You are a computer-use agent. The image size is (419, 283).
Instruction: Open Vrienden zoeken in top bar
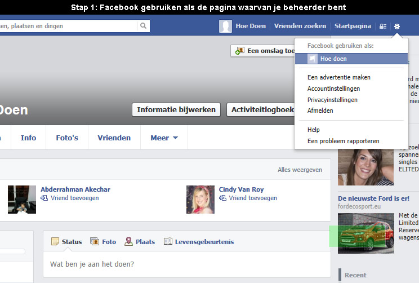(300, 26)
